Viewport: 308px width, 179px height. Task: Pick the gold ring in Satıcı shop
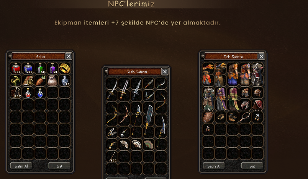point(65,68)
